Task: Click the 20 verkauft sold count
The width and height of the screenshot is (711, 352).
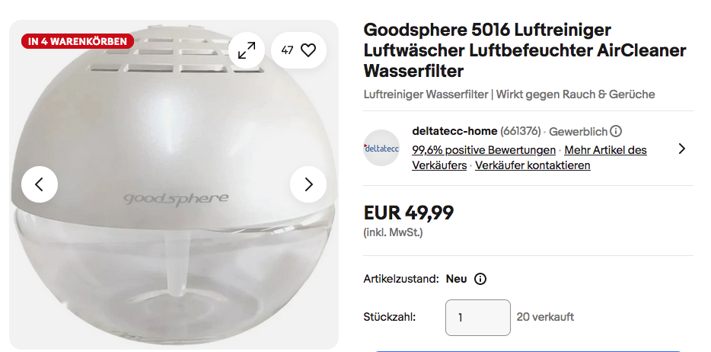Action: [x=545, y=317]
